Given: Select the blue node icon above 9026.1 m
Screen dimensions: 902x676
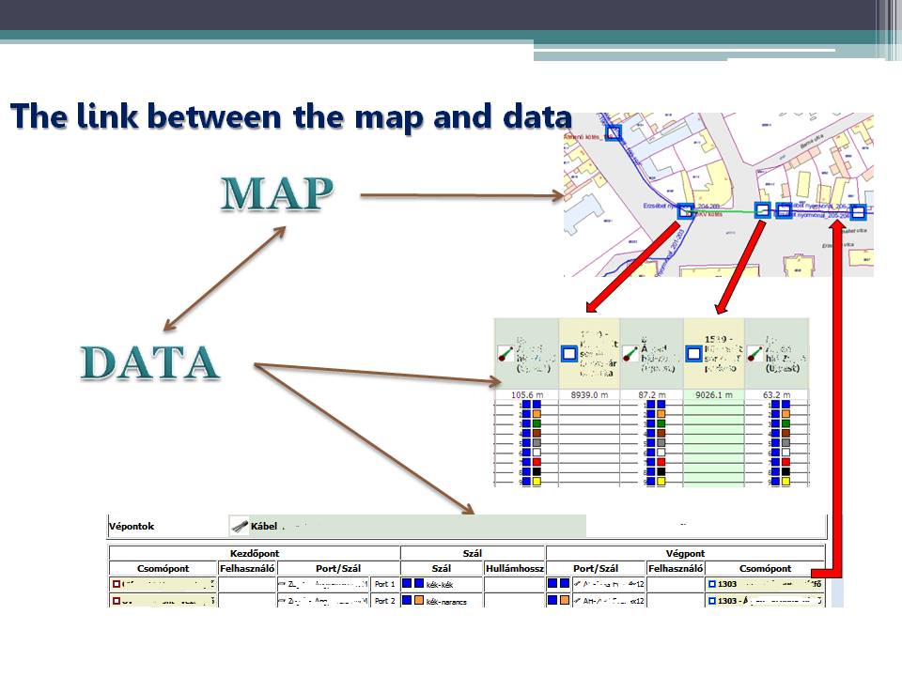Looking at the screenshot, I should (693, 354).
